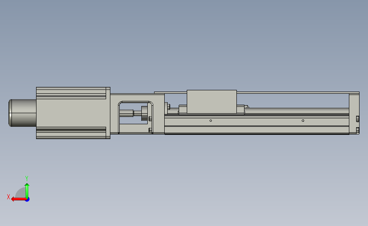Select the cylindrical motor end cap

[x=22, y=113]
